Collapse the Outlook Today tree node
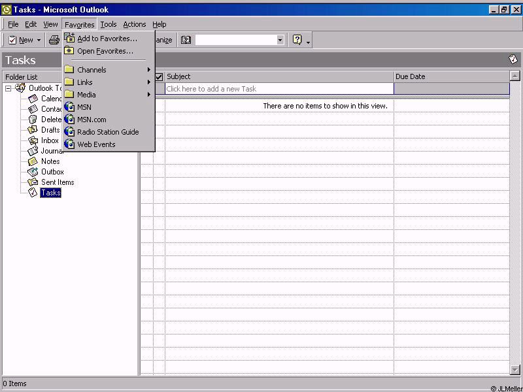 pos(8,88)
